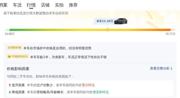The image size is (180, 98).
Task: Select the 行情 tab
Action: point(31,5)
